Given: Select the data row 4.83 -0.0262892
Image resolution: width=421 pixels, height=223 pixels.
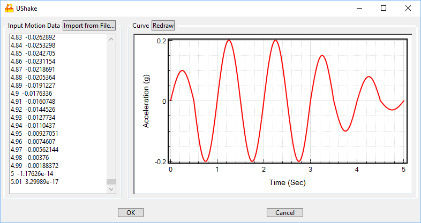Looking at the screenshot, I should [x=33, y=37].
